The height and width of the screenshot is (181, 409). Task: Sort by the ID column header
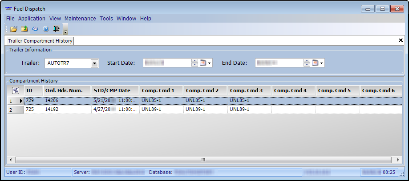tap(33, 90)
